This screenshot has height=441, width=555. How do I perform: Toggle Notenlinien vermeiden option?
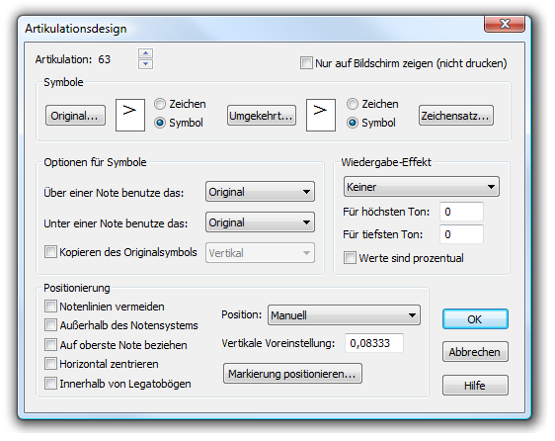point(50,307)
